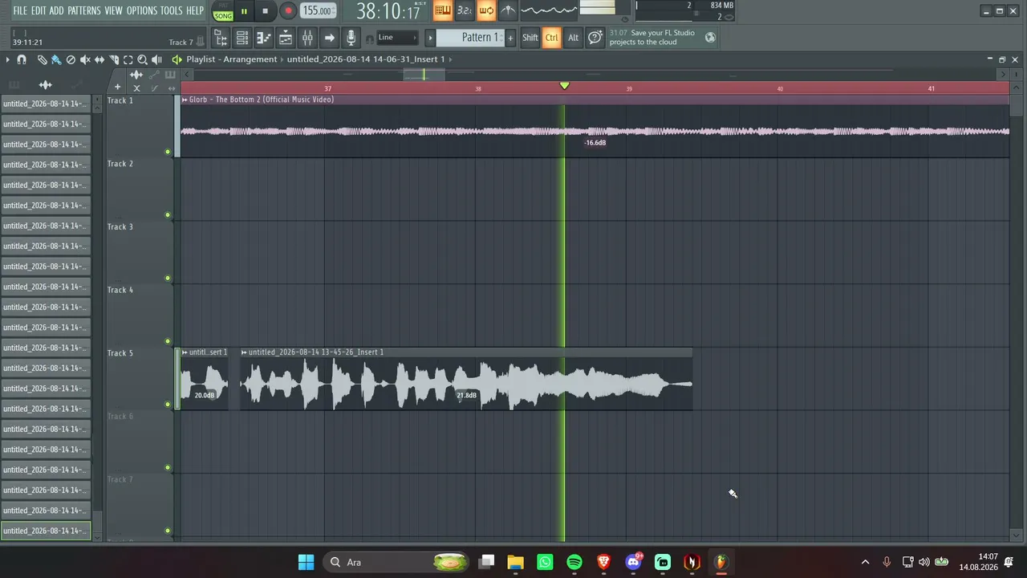Toggle Track 5 mute LED

(168, 405)
